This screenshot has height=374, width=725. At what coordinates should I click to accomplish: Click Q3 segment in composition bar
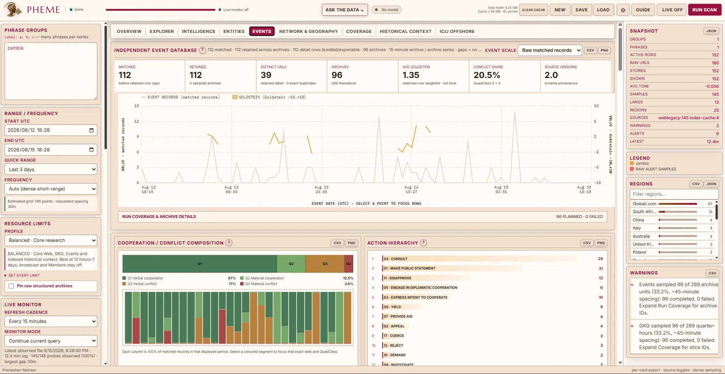click(x=325, y=264)
